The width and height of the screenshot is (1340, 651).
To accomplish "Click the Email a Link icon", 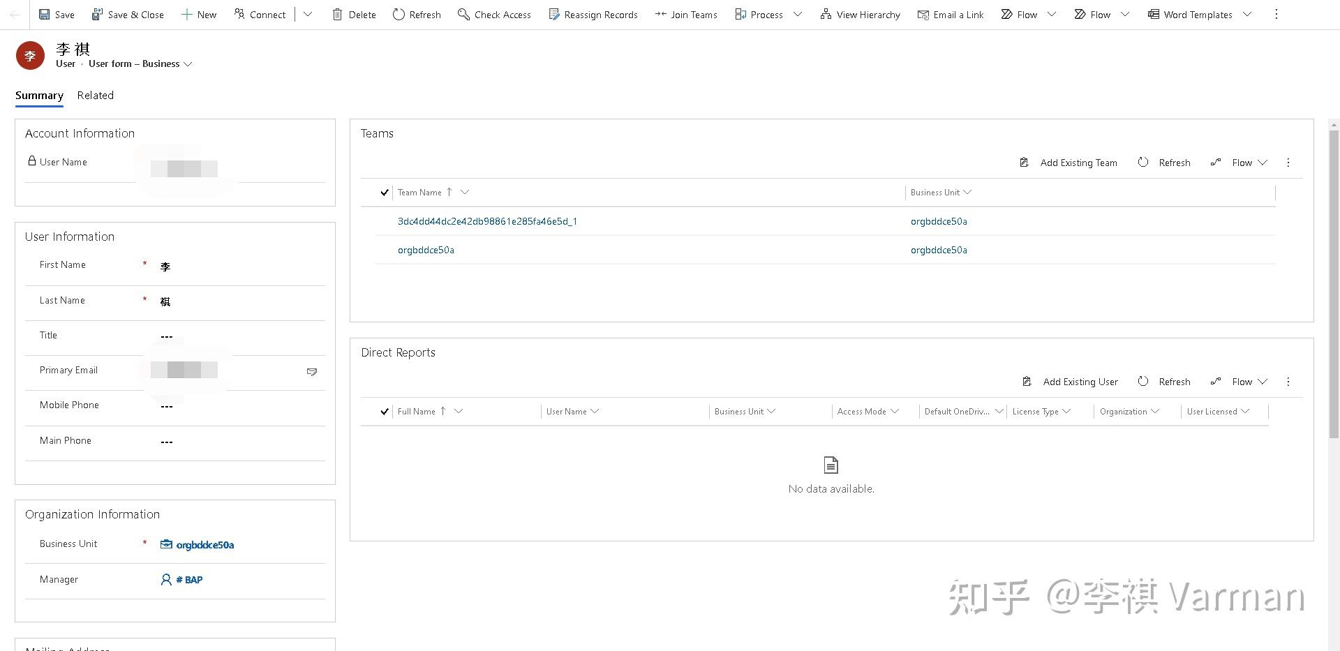I will 923,15.
